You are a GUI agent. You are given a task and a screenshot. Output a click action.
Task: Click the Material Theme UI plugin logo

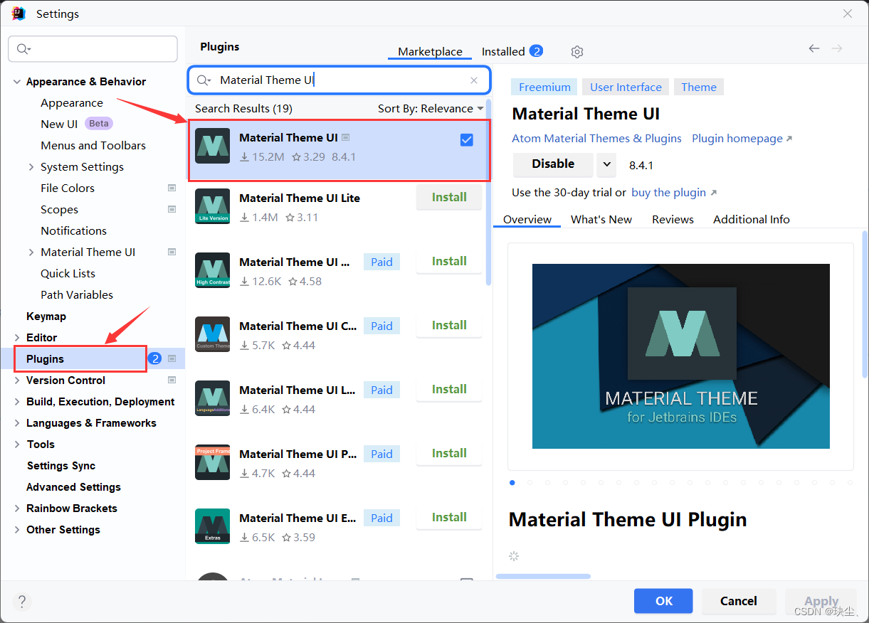click(x=212, y=146)
